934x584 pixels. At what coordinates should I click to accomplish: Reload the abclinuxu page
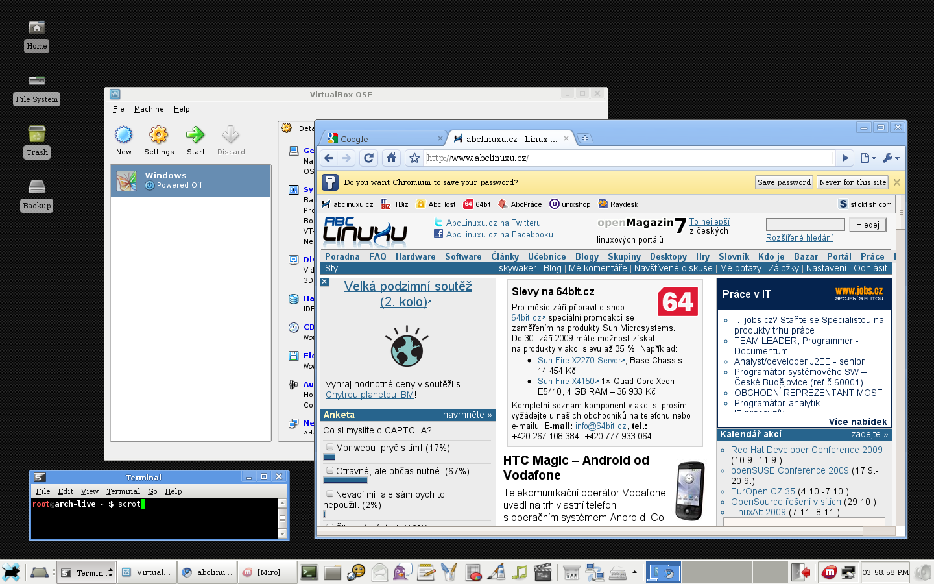[x=369, y=158]
